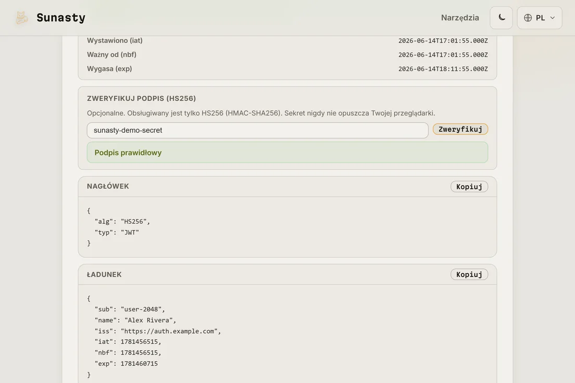The height and width of the screenshot is (383, 575).
Task: Focus the secret input field containing sunasty-demo-secret
Action: (257, 130)
